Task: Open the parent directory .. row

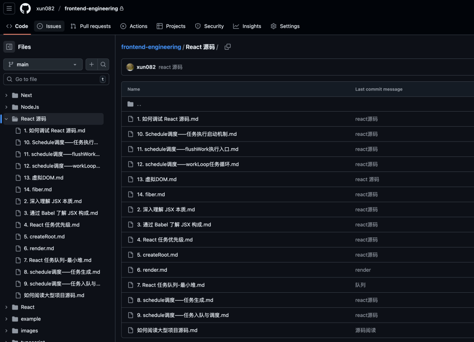Action: coord(298,104)
